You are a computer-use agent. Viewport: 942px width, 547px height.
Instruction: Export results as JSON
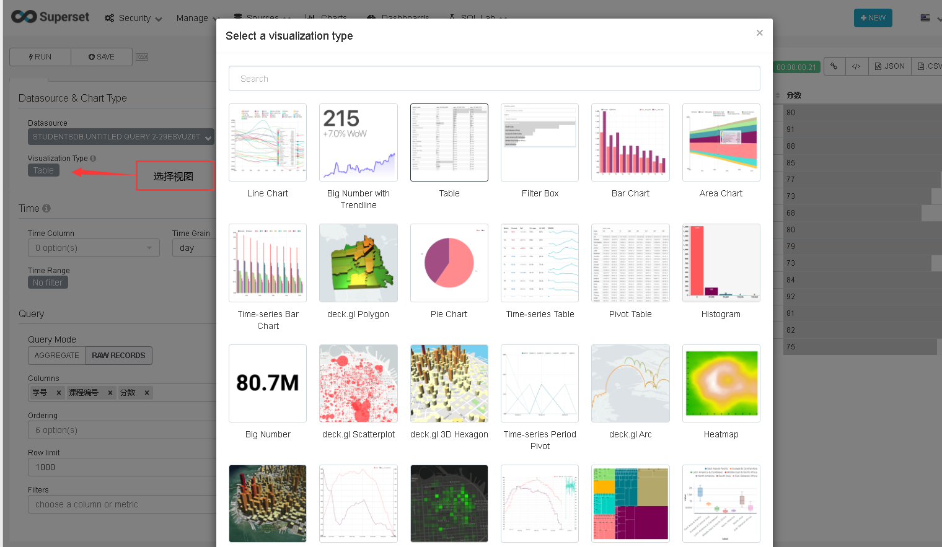pos(889,66)
